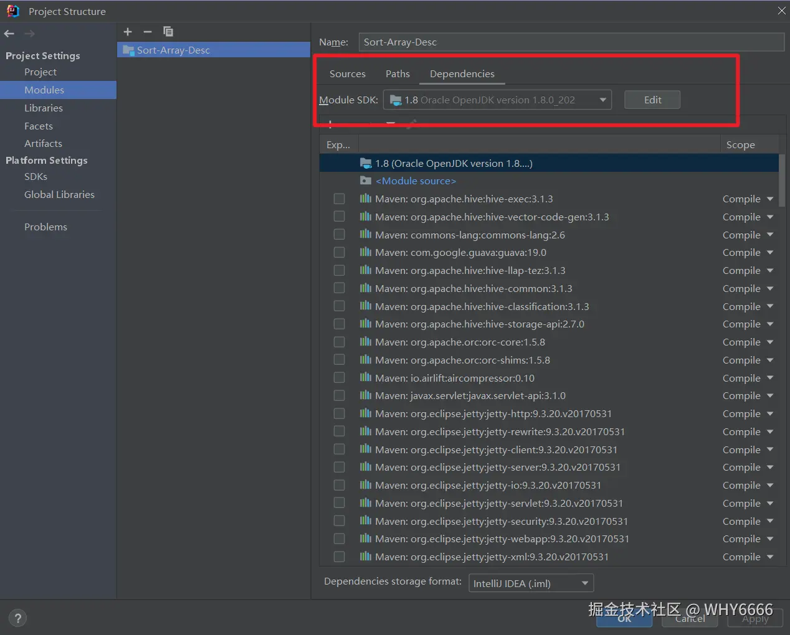Screen dimensions: 790x635
Task: Click the library icon of hive-common:3.1.3
Action: [366, 288]
